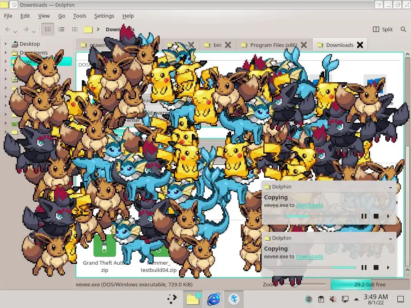The height and width of the screenshot is (308, 411).
Task: Click the folder icon in location bar
Action: tap(88, 29)
